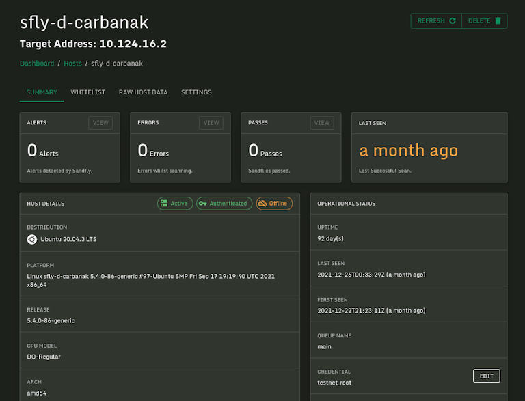This screenshot has width=525, height=401.
Task: Edit the testnet_root credential
Action: coord(486,376)
